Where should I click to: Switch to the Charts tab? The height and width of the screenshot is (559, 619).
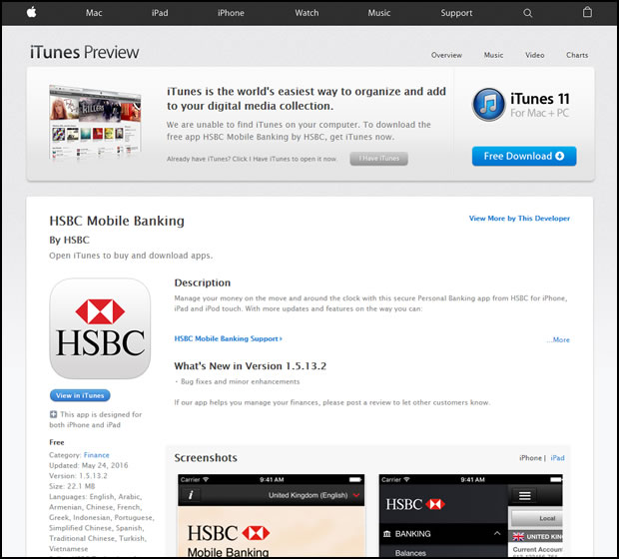[577, 55]
